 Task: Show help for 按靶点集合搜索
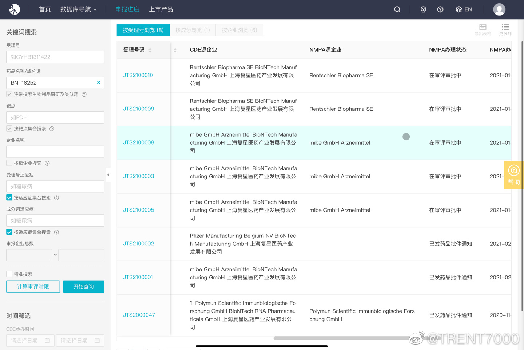point(52,129)
